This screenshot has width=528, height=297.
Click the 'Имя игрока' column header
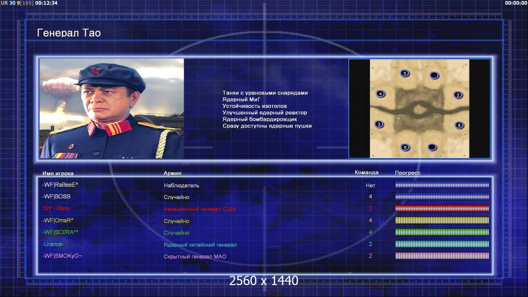(58, 174)
